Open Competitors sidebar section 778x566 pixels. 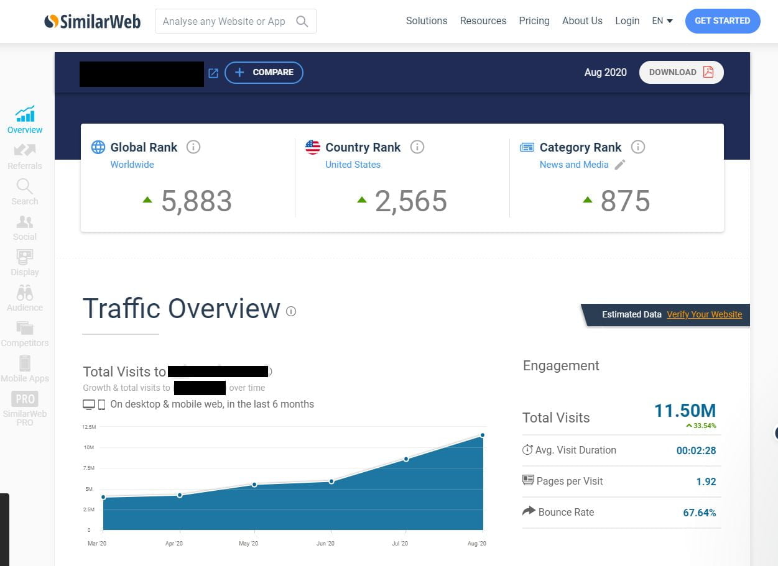click(x=25, y=334)
